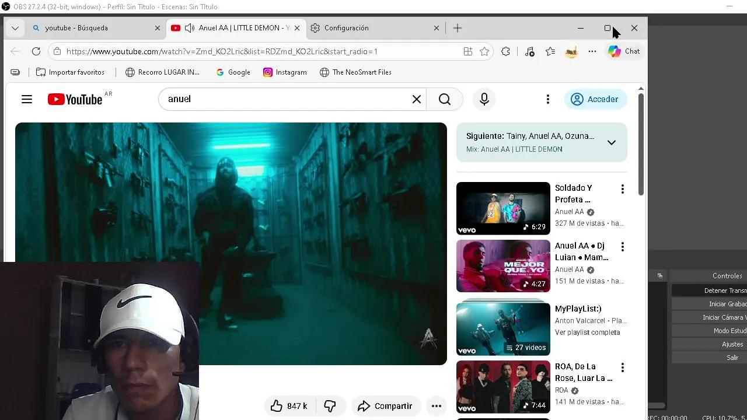
Task: Open The NeoSmart Files bookmark
Action: (355, 72)
